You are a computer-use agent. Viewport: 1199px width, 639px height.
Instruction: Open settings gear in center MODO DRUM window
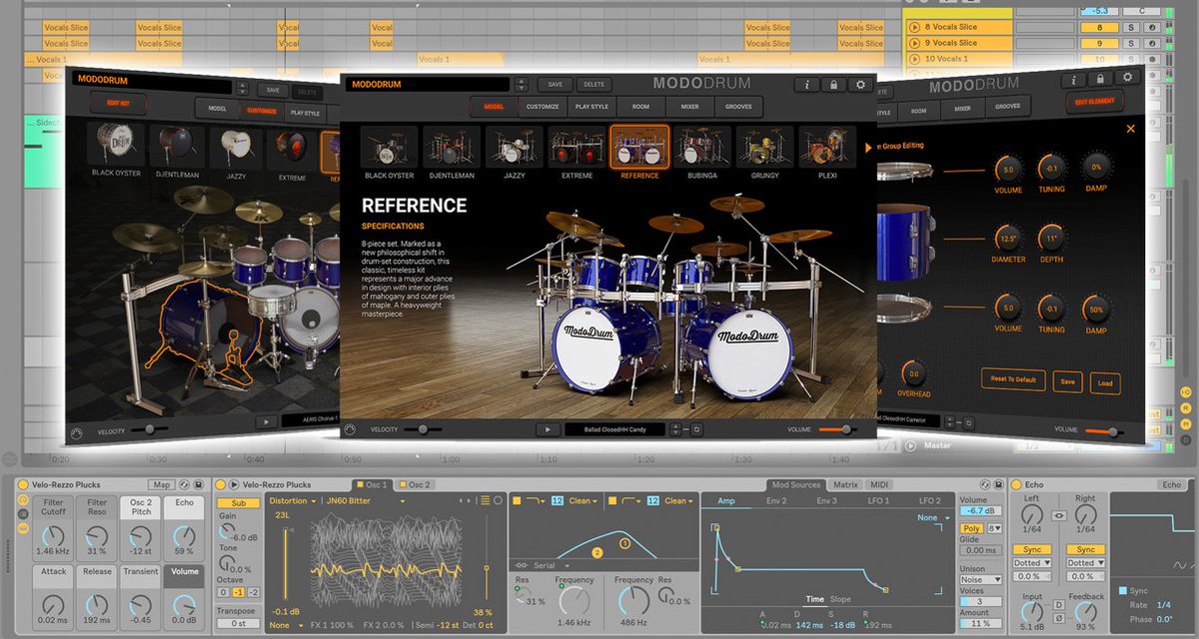[x=860, y=85]
